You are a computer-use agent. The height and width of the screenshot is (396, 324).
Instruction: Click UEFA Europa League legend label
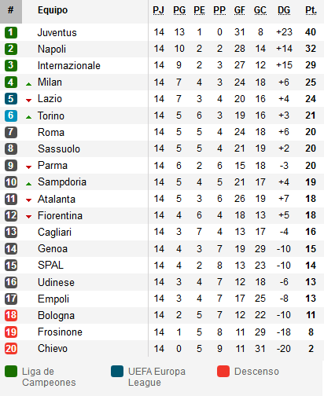click(x=156, y=377)
